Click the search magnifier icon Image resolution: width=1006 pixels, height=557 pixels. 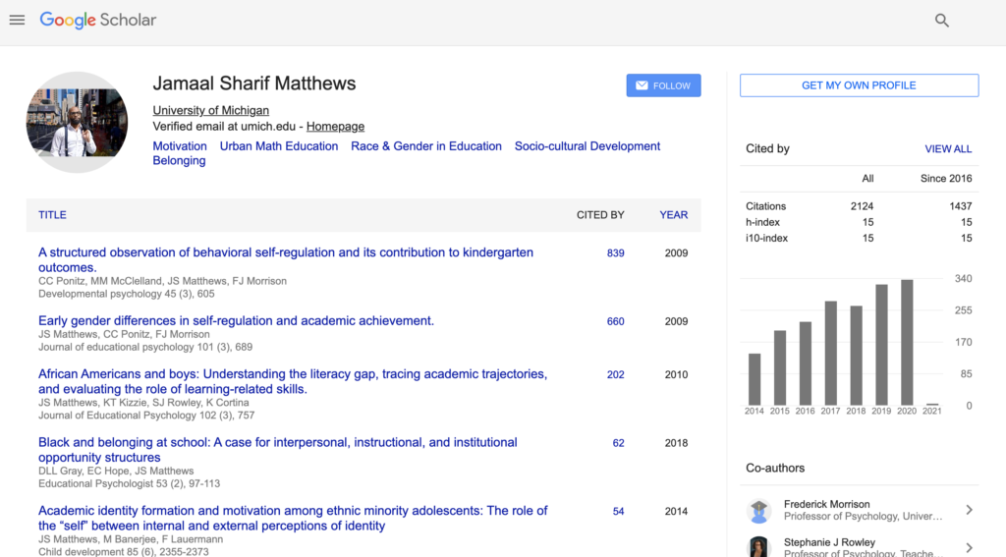point(941,21)
